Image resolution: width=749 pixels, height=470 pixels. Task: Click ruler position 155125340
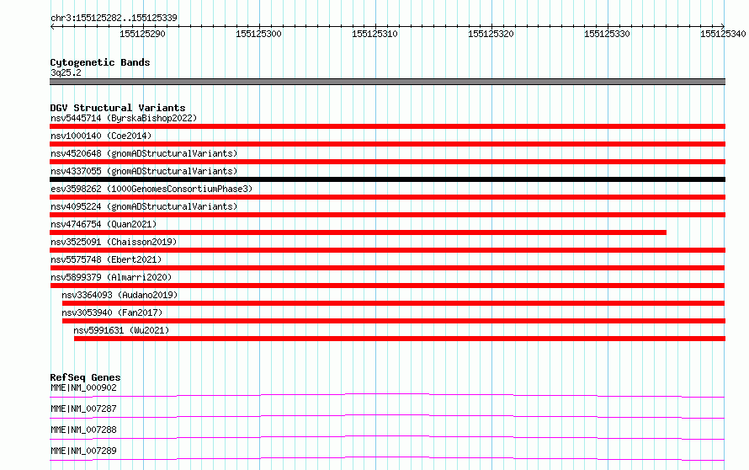click(x=723, y=34)
